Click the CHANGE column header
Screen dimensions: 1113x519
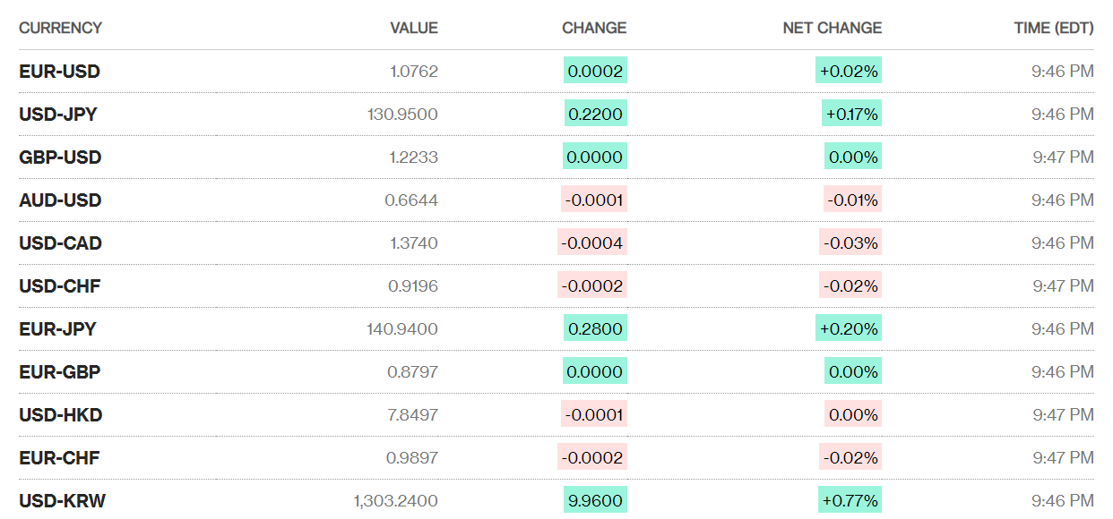click(x=594, y=28)
